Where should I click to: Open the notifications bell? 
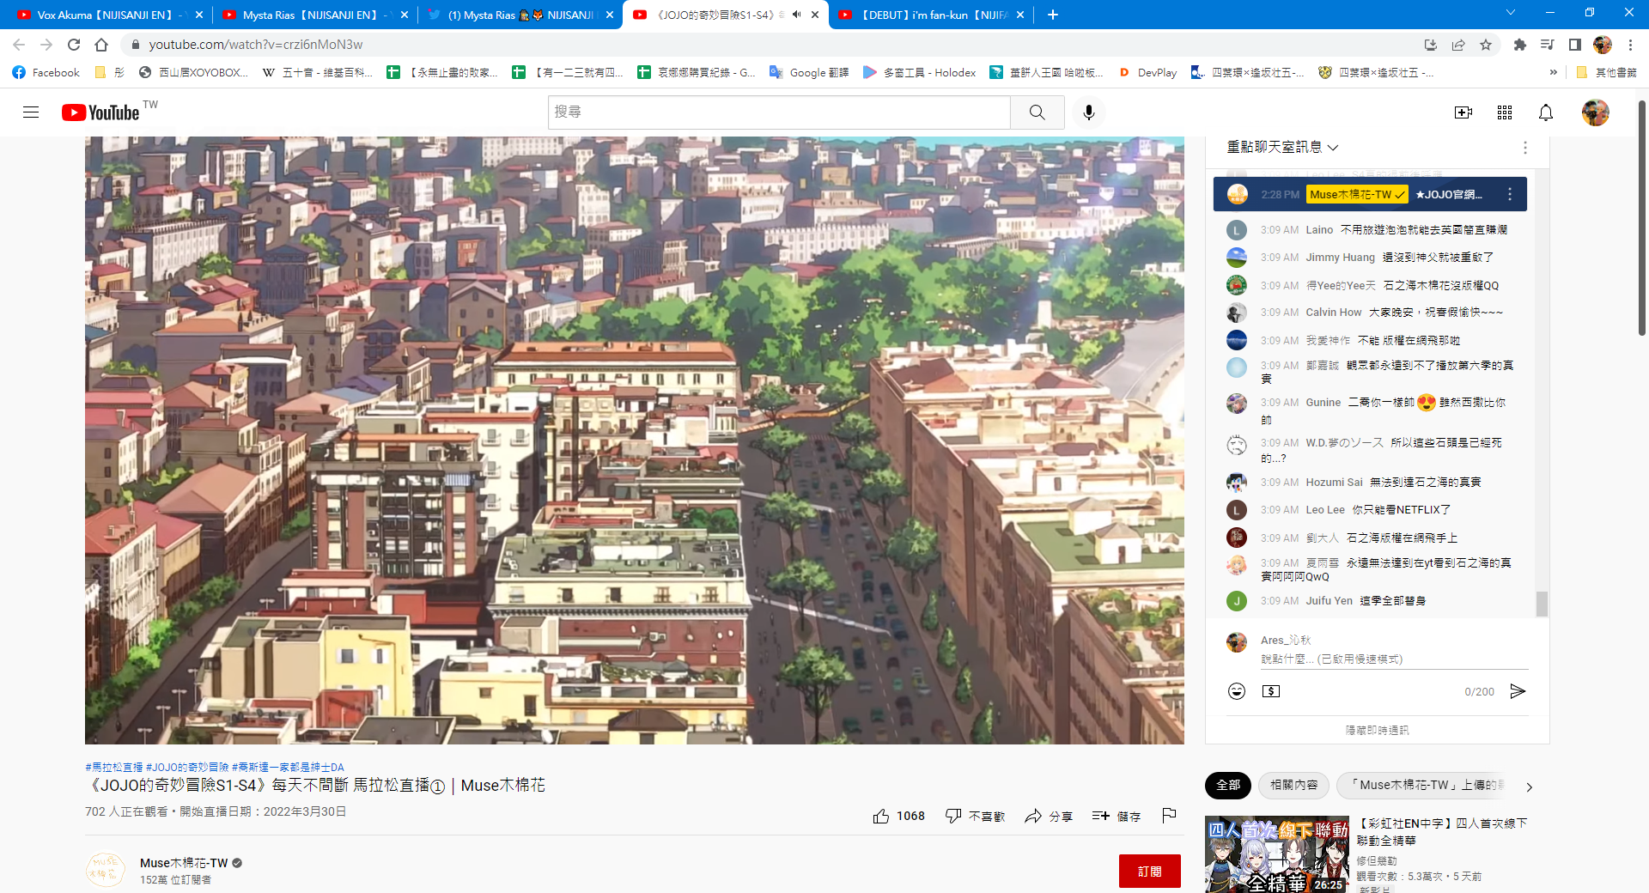1546,112
